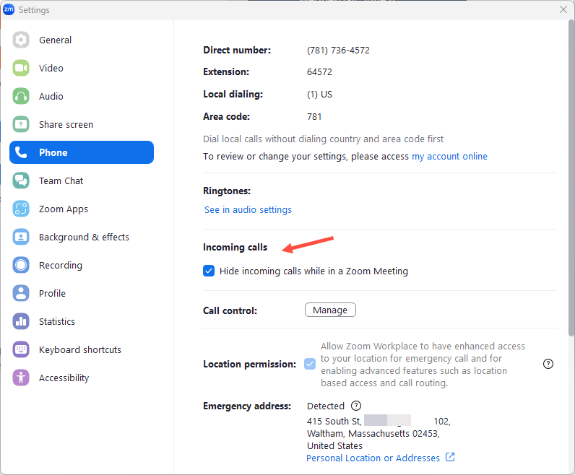Click Dial local calls description text
Viewport: 575px width, 475px height.
click(323, 139)
